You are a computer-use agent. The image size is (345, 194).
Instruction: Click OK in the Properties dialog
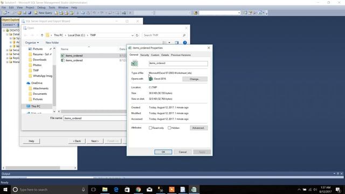tap(163, 152)
